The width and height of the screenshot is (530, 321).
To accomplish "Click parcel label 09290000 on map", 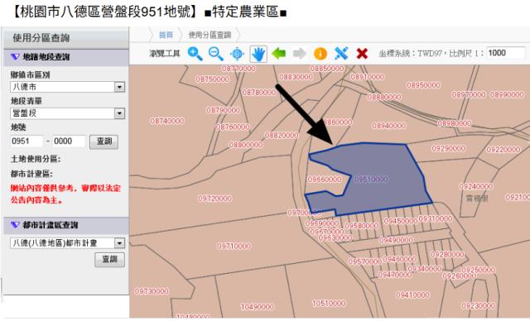I will pos(449,149).
